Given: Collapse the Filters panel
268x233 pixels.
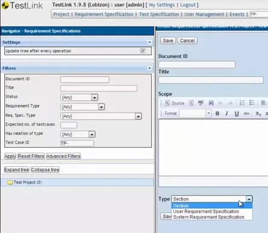Looking at the screenshot, I should tap(149, 68).
